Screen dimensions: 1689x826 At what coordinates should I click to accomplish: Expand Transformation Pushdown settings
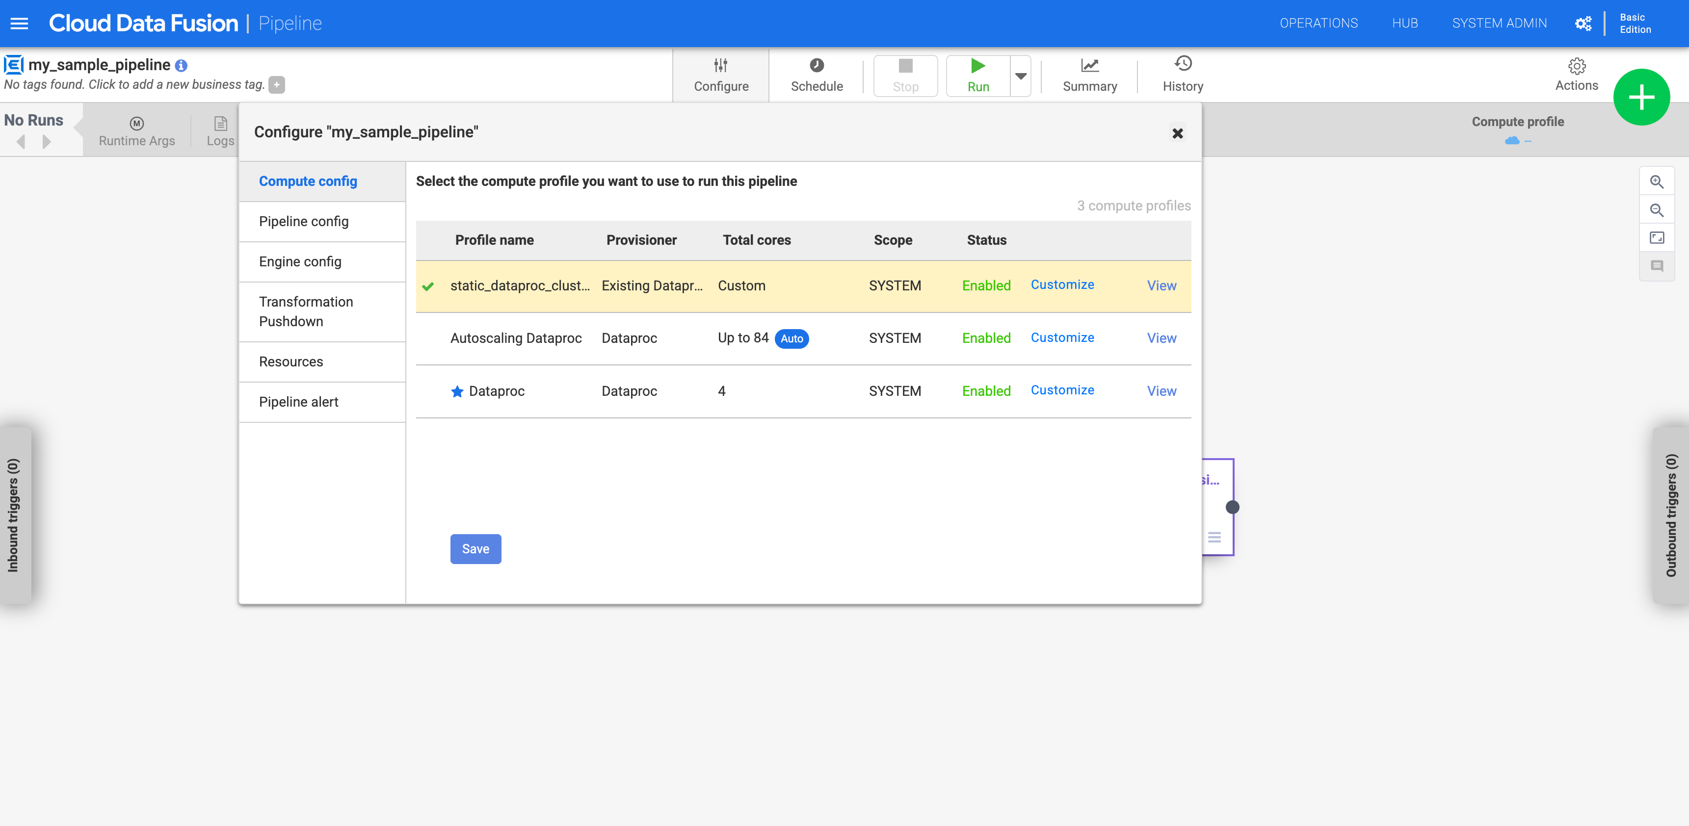306,311
